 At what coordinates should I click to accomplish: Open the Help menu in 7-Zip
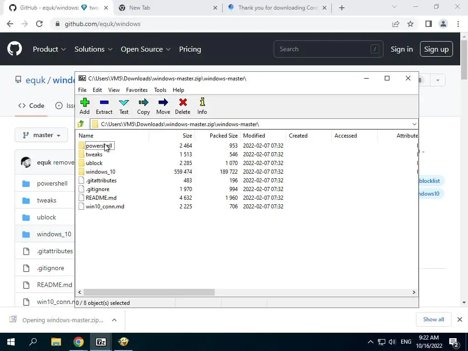178,90
